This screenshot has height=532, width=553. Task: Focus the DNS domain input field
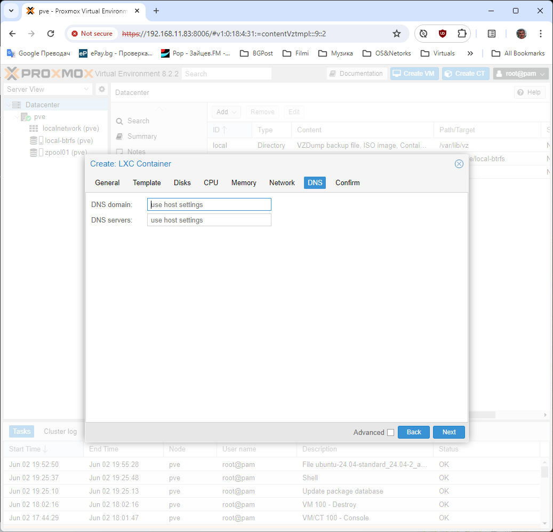[209, 204]
